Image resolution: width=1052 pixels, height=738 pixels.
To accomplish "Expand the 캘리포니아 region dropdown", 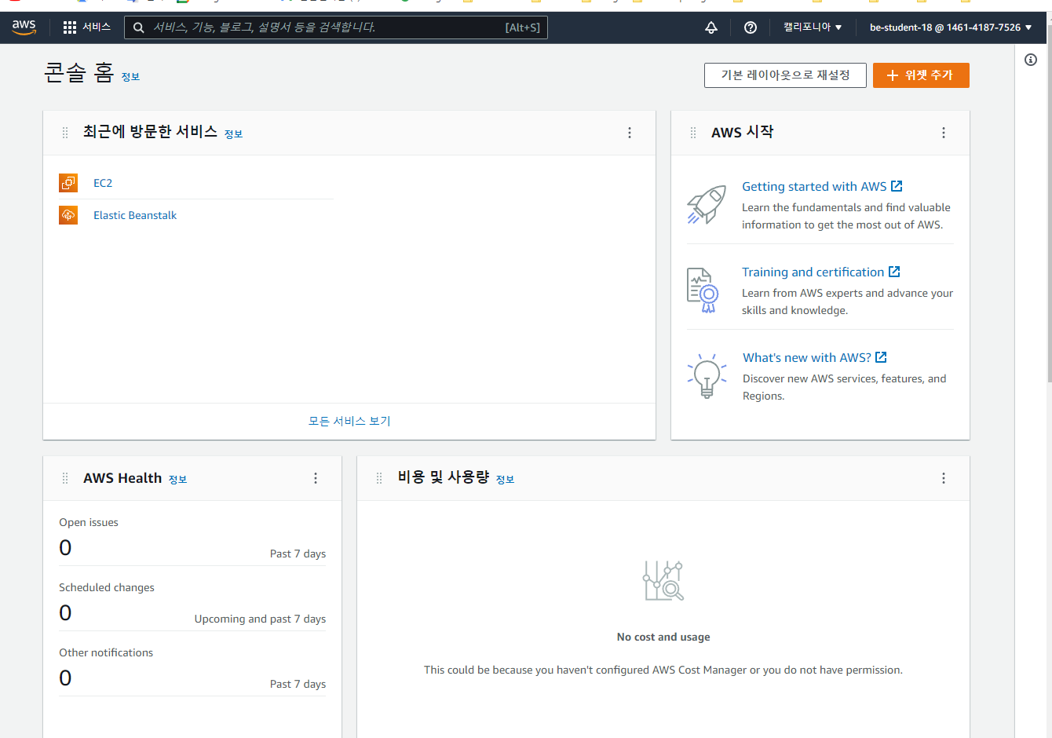I will [813, 27].
